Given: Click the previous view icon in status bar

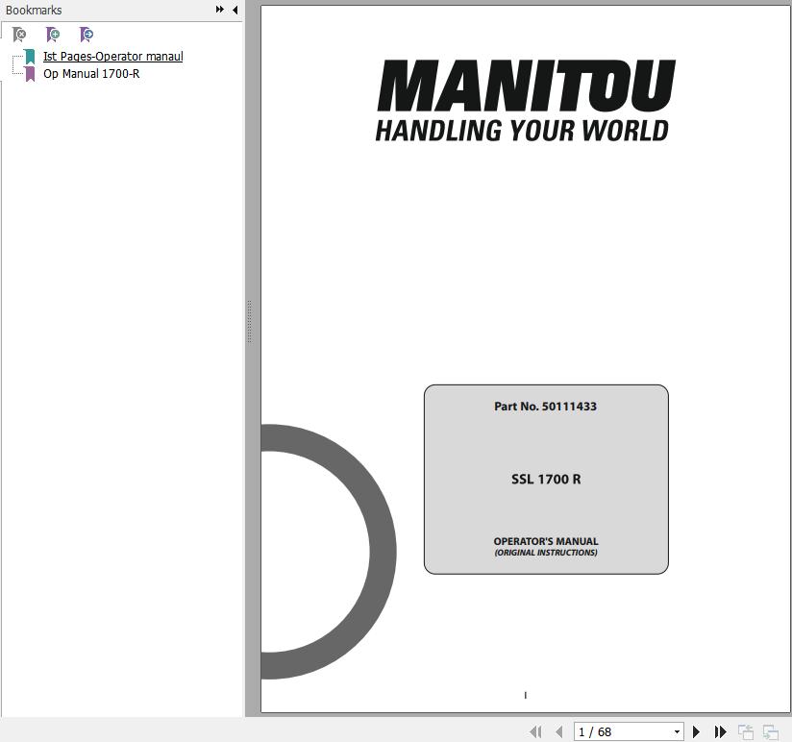Looking at the screenshot, I should 746,731.
